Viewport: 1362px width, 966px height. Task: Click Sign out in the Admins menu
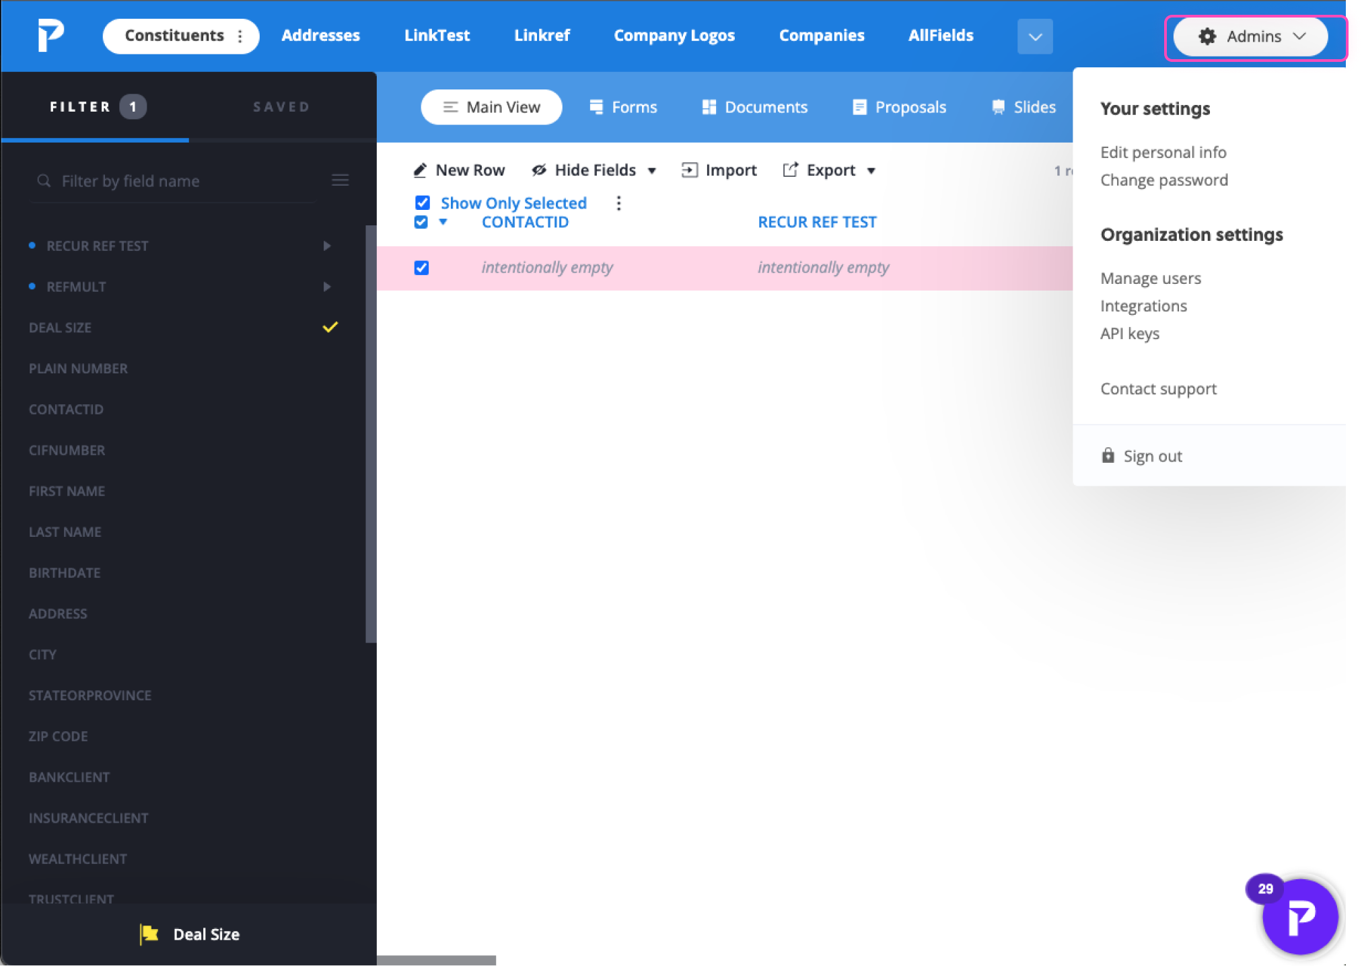coord(1152,456)
